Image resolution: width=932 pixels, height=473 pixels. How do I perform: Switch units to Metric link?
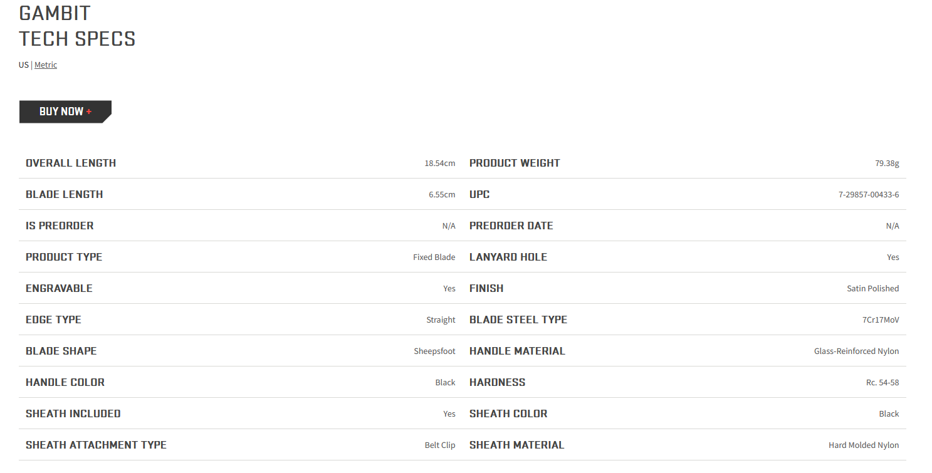(x=46, y=65)
